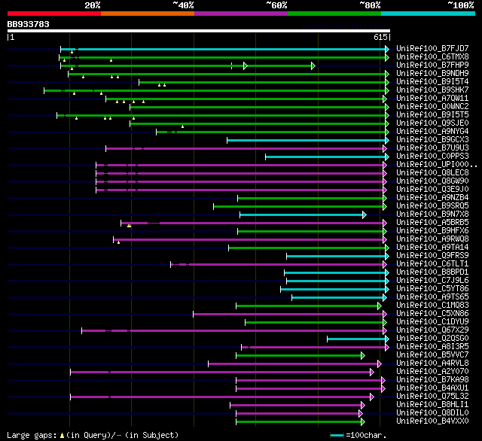482x441 pixels.
Task: Click the purple ~60% identity legend segment
Action: 241,14
